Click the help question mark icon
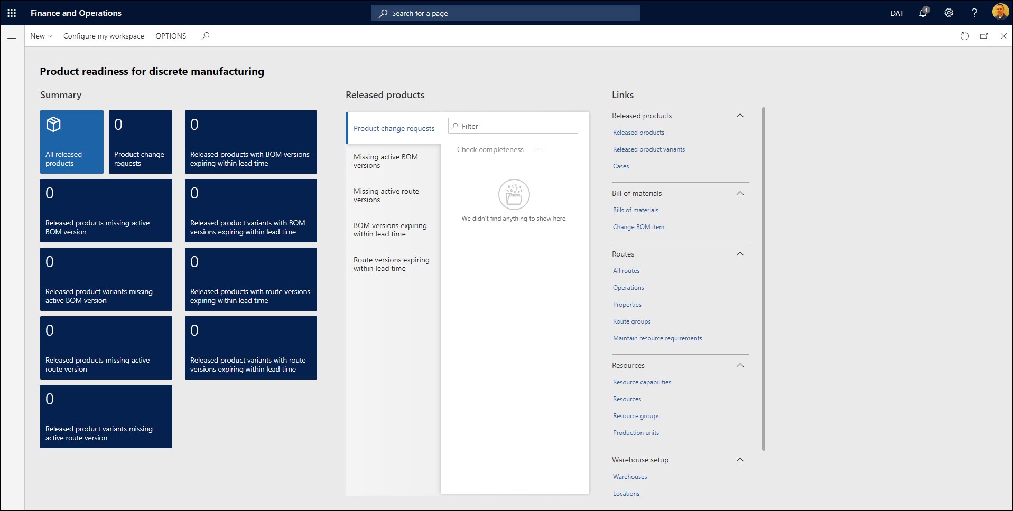 [974, 13]
